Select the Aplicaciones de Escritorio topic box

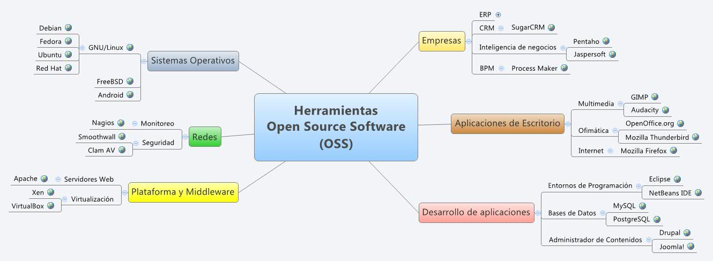(x=508, y=123)
